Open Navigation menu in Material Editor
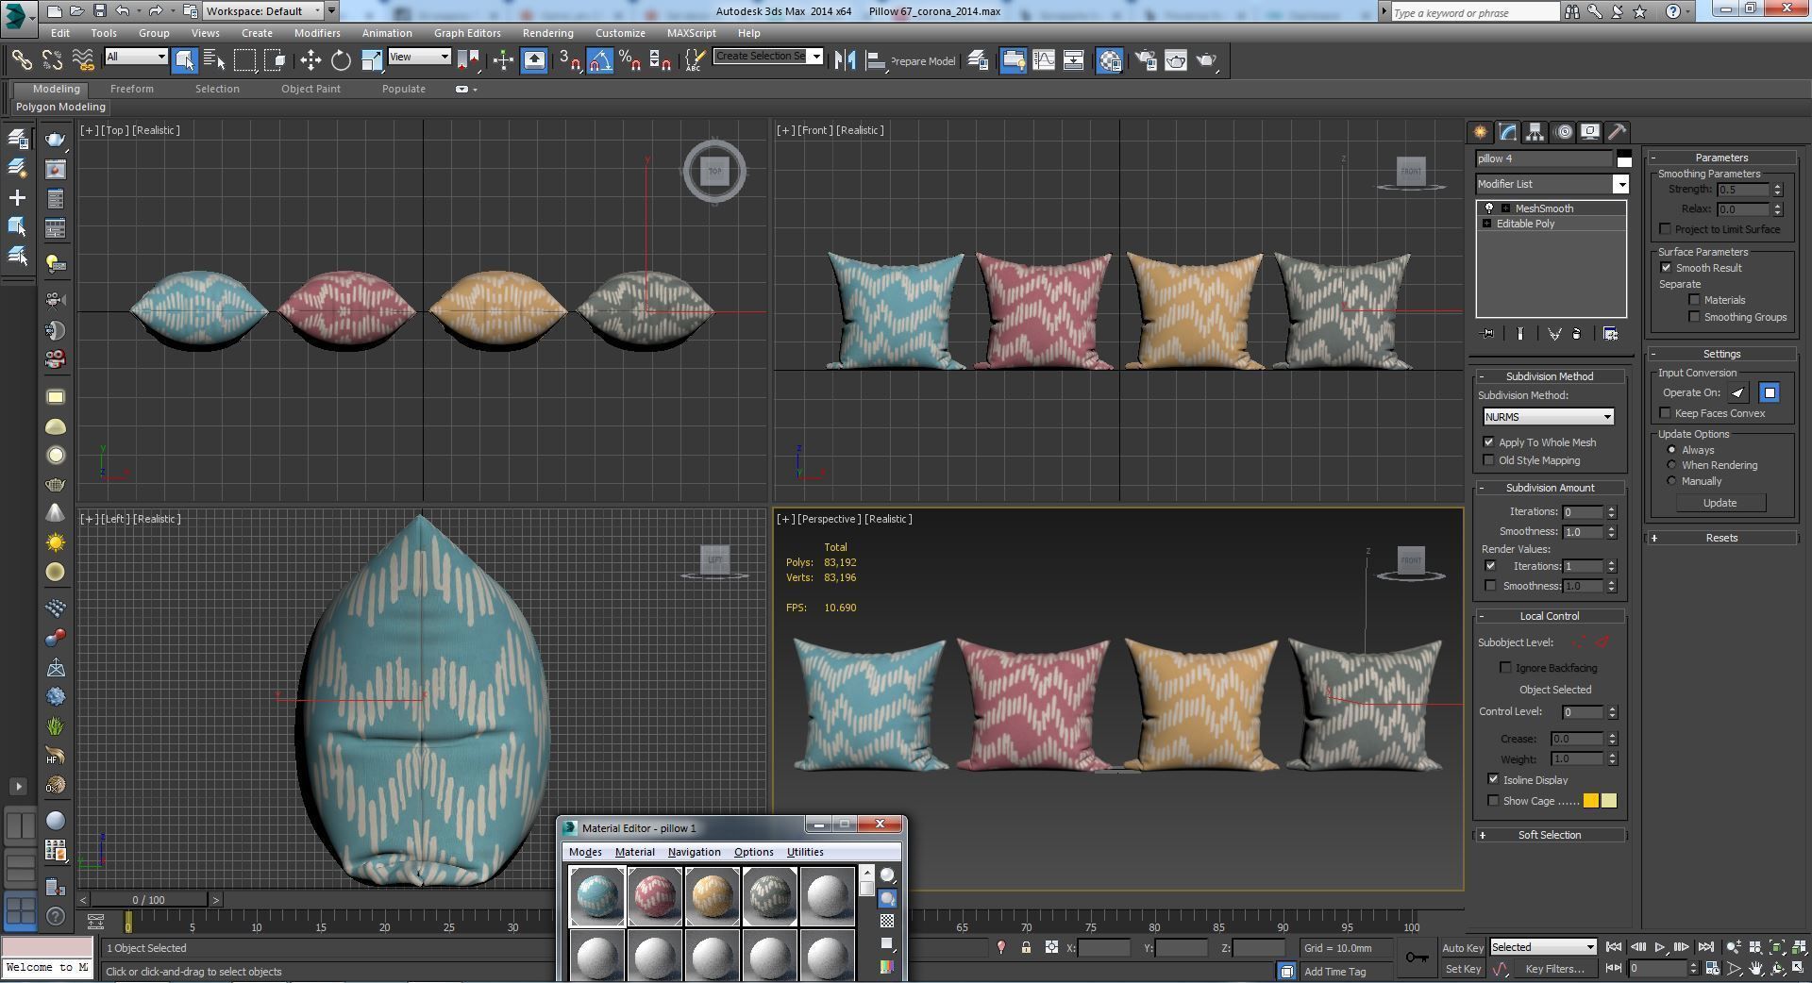The image size is (1812, 983). (x=694, y=852)
